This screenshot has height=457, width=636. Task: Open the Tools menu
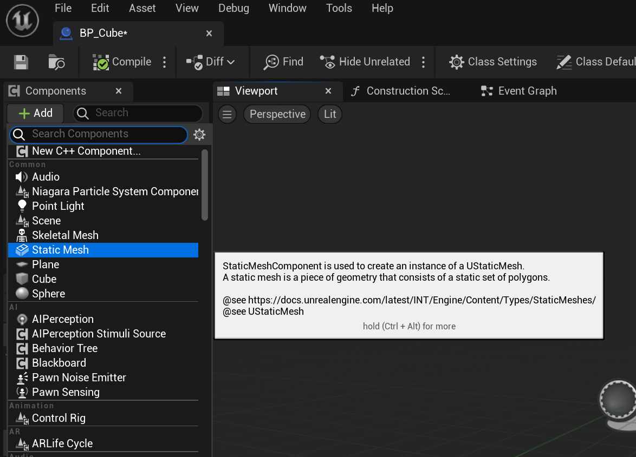point(339,8)
